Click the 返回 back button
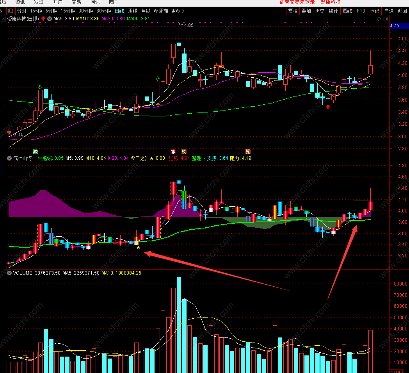Screen dimensions: 409x373 (402, 11)
